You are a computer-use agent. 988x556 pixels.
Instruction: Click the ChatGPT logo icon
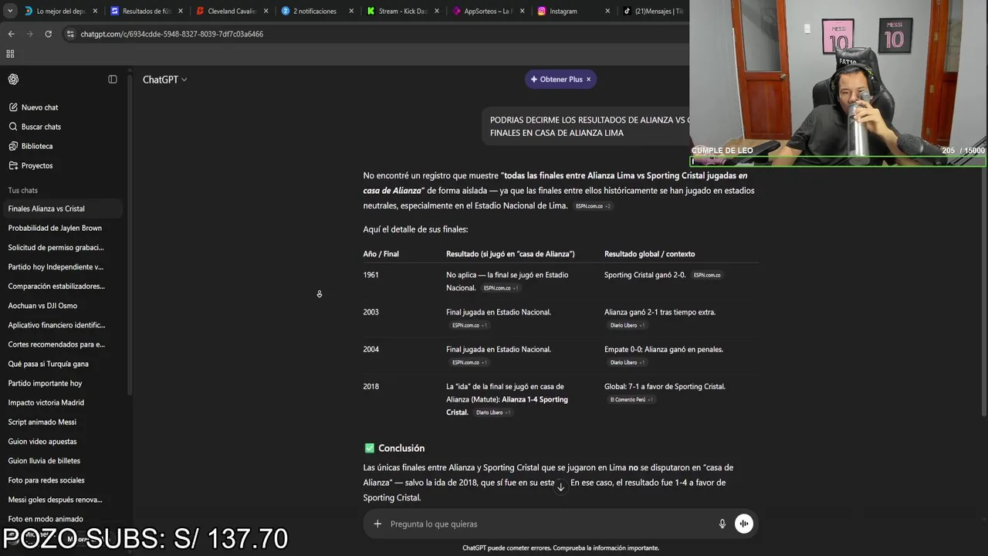pyautogui.click(x=13, y=80)
